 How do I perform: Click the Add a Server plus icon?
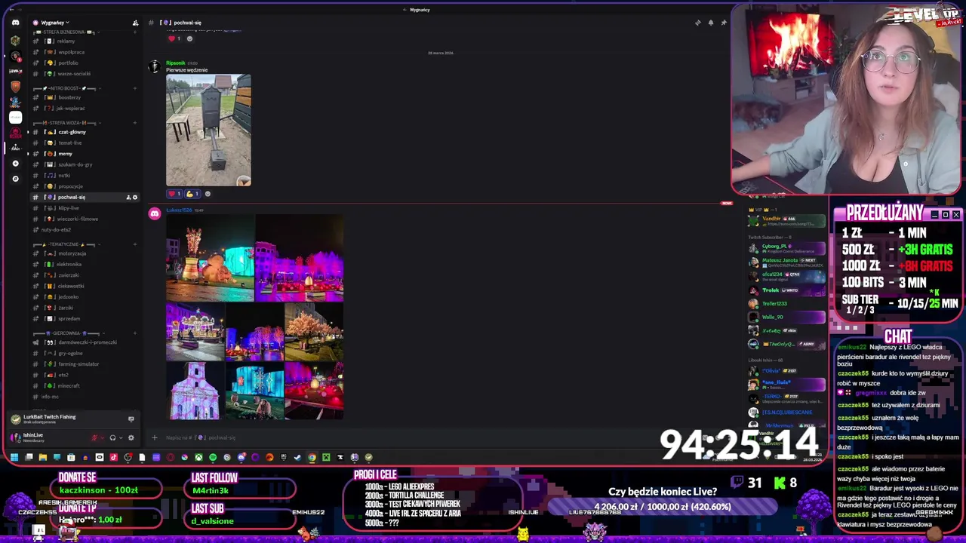[15, 163]
